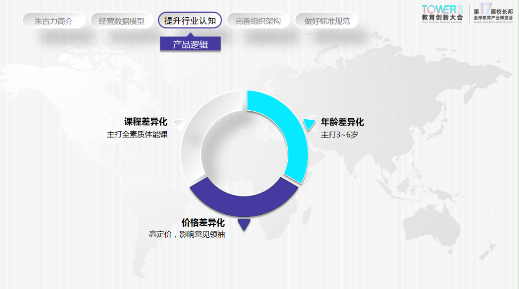Select the dark purple donut chart segment
This screenshot has height=289, width=519.
[x=244, y=202]
